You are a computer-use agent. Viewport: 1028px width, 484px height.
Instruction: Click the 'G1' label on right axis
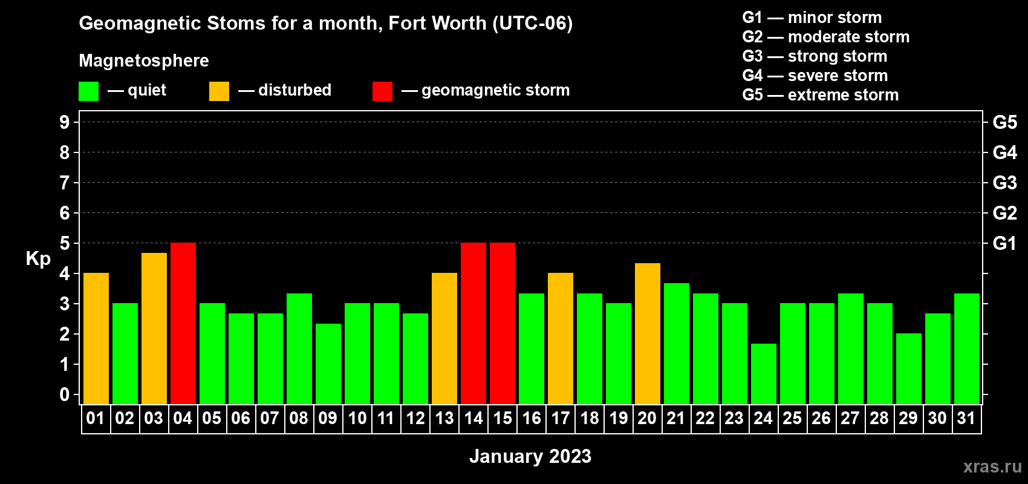click(1005, 243)
